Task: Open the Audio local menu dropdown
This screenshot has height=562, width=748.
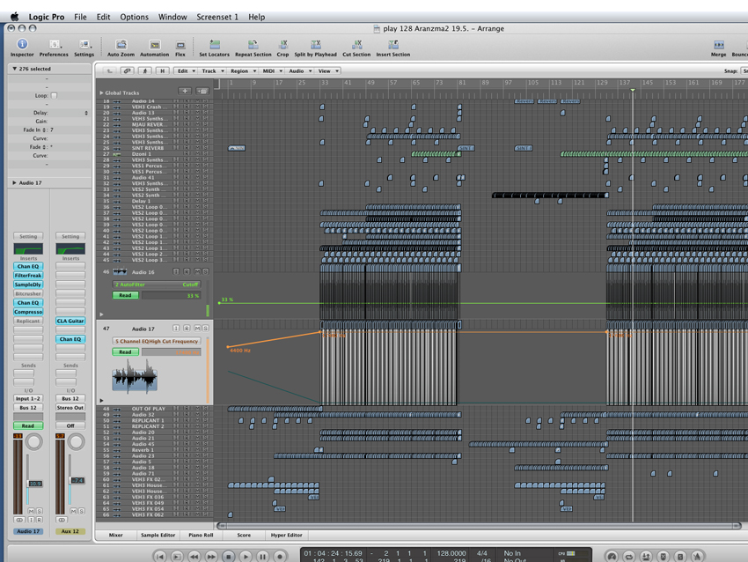Action: click(x=299, y=70)
